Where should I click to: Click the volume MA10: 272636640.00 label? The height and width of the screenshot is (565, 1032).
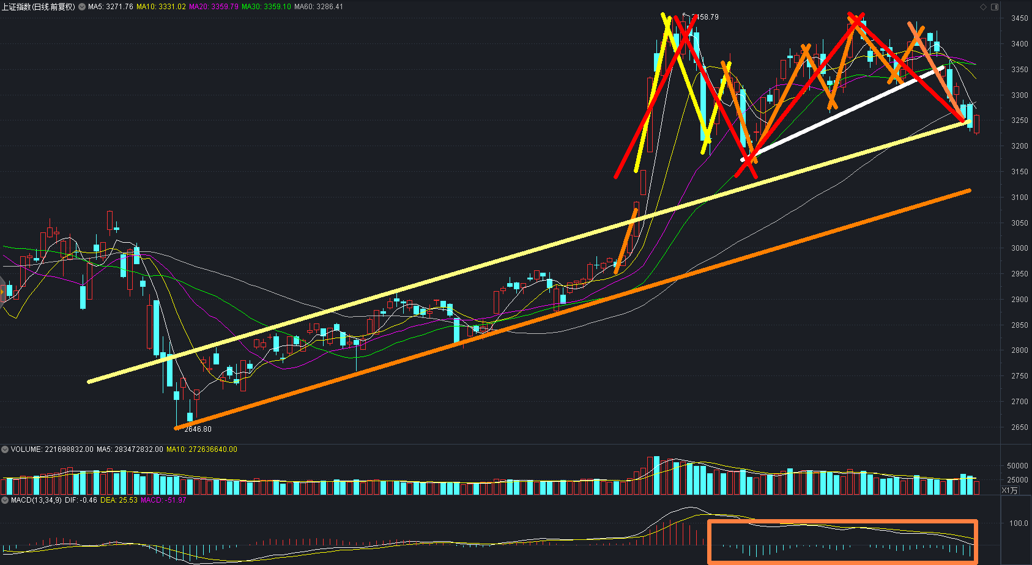(202, 449)
